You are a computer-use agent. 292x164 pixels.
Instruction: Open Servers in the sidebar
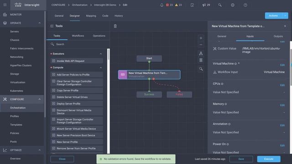14,31
